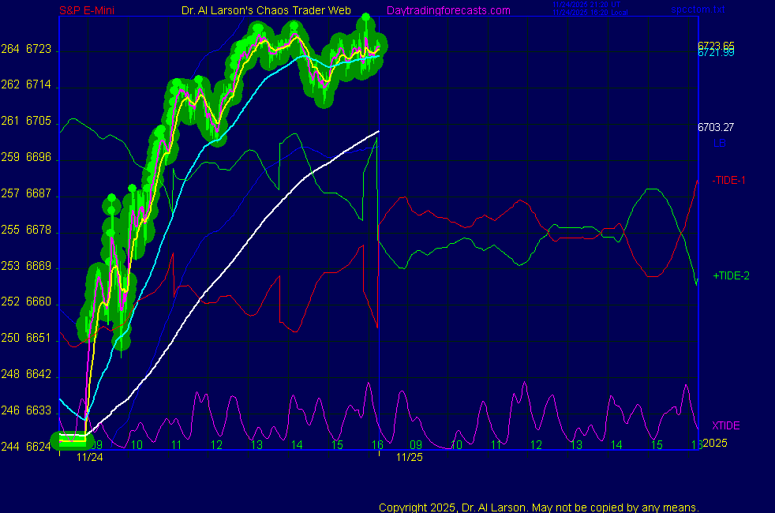Click the red -TIDE-1 legend label
The width and height of the screenshot is (775, 513).
728,180
